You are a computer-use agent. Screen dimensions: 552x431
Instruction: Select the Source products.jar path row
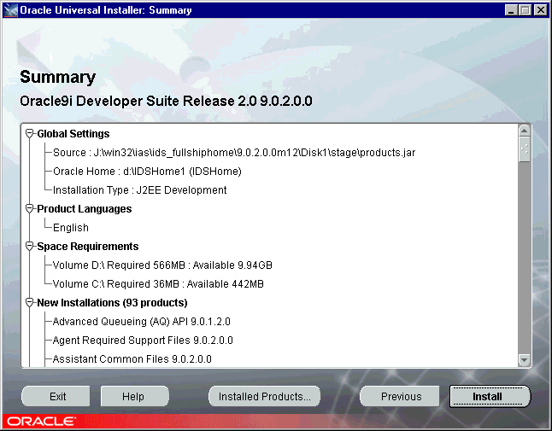[234, 153]
